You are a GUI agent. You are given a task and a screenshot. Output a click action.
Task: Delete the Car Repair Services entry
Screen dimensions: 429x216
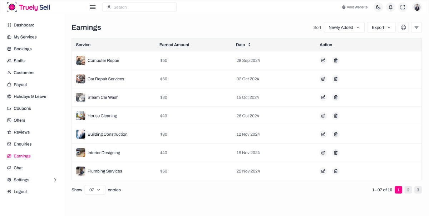pyautogui.click(x=336, y=79)
